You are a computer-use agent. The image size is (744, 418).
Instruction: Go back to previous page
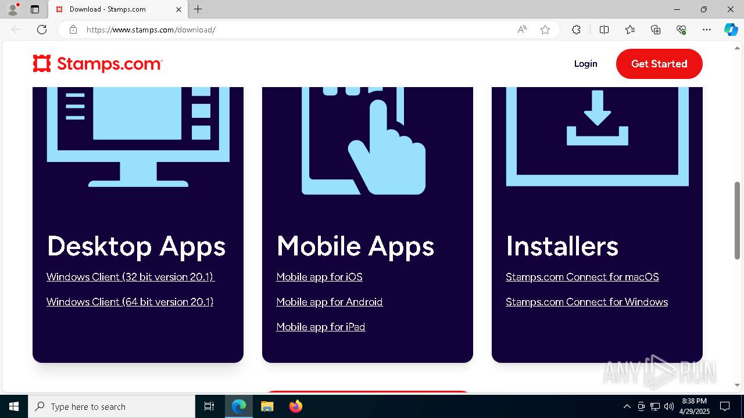pos(16,30)
